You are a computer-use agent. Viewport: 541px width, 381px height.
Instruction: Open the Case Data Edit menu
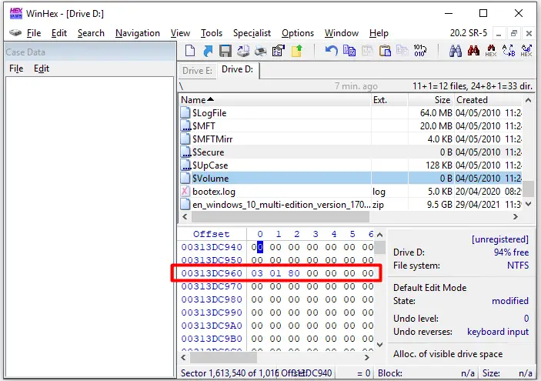click(42, 69)
